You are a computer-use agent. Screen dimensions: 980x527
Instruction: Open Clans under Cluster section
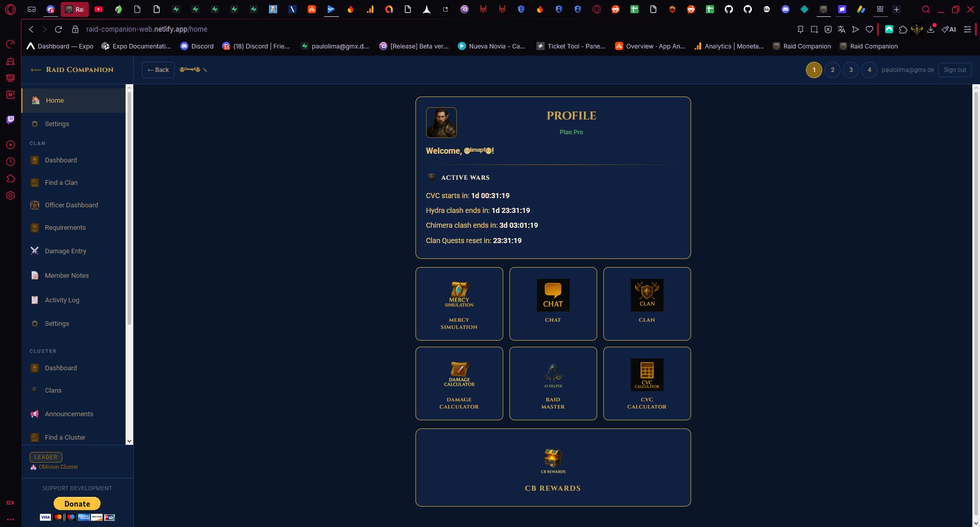click(x=74, y=391)
